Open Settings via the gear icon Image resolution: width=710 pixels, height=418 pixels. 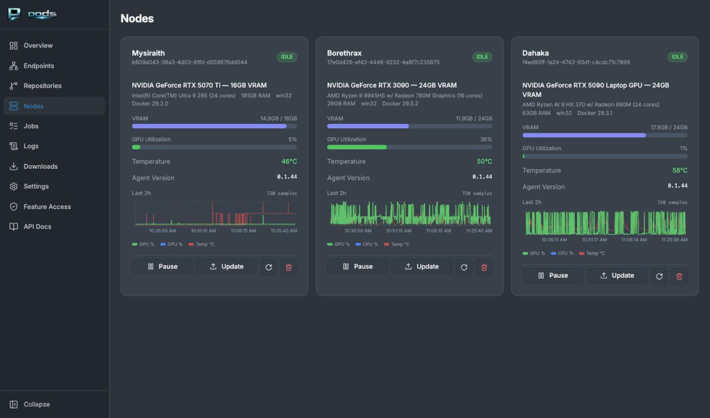coord(14,187)
